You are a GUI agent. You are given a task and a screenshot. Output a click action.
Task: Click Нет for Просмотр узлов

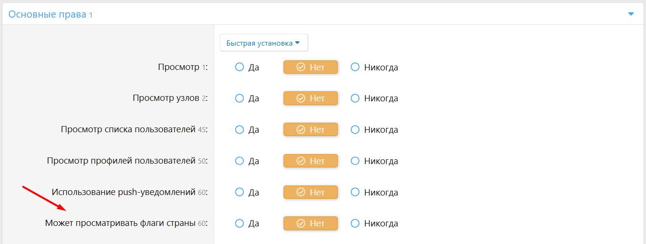tap(311, 98)
